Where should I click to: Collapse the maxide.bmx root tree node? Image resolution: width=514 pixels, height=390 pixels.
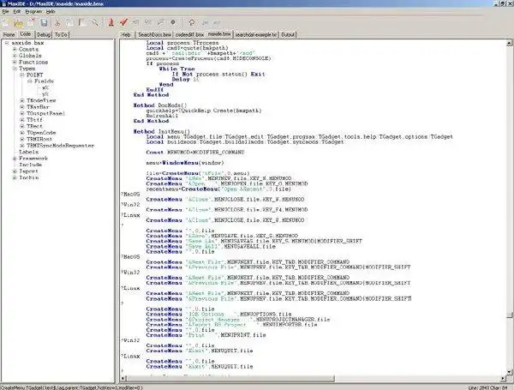click(7, 43)
